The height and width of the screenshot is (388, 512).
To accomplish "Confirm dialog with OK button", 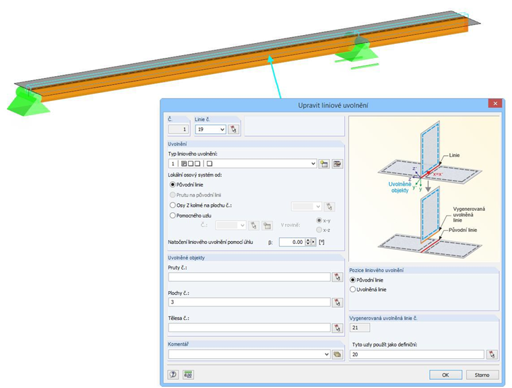I will tap(445, 375).
